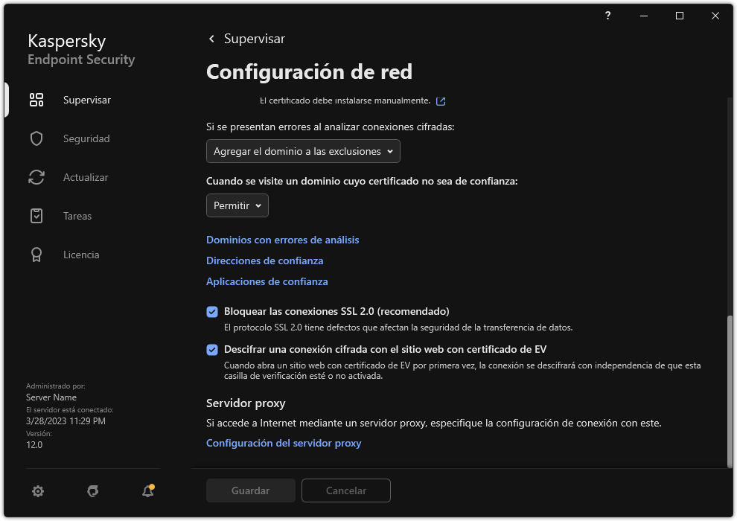Image resolution: width=737 pixels, height=521 pixels.
Task: Open help with the question mark icon
Action: 607,16
